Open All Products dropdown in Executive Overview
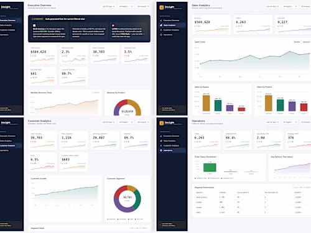Image resolution: width=311 pixels, height=233 pixels. 143,6
